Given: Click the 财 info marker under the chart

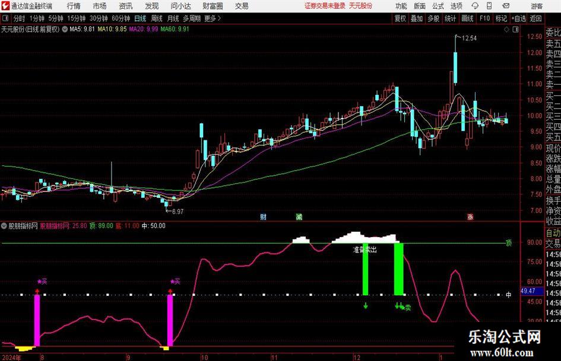Looking at the screenshot, I should click(x=263, y=217).
